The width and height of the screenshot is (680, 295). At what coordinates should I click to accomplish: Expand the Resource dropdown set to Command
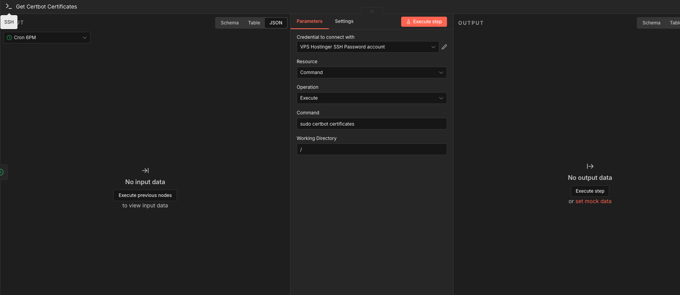(x=372, y=72)
